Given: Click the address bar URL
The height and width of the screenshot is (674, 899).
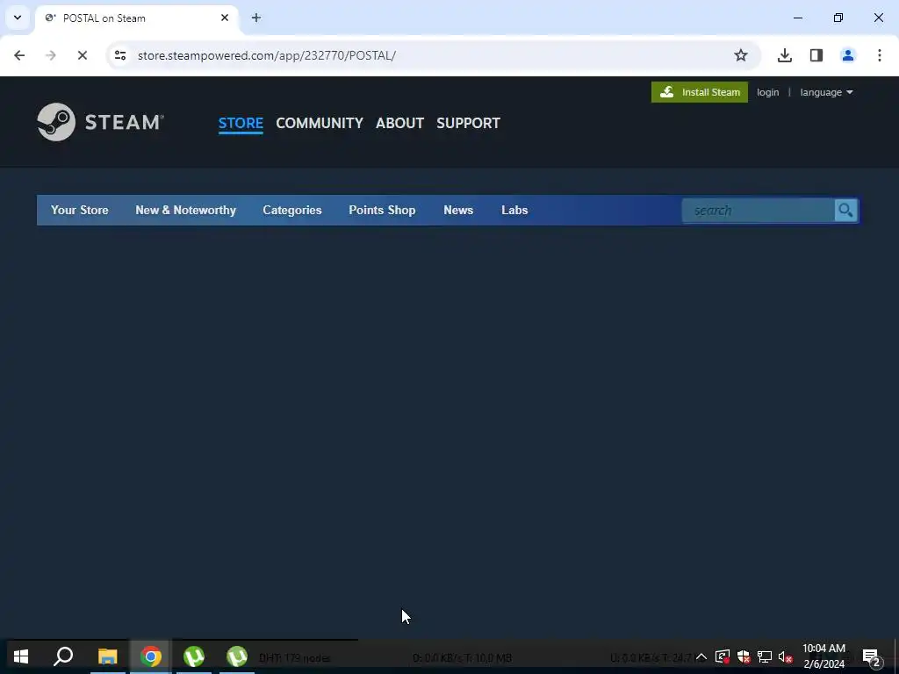Looking at the screenshot, I should (x=267, y=55).
